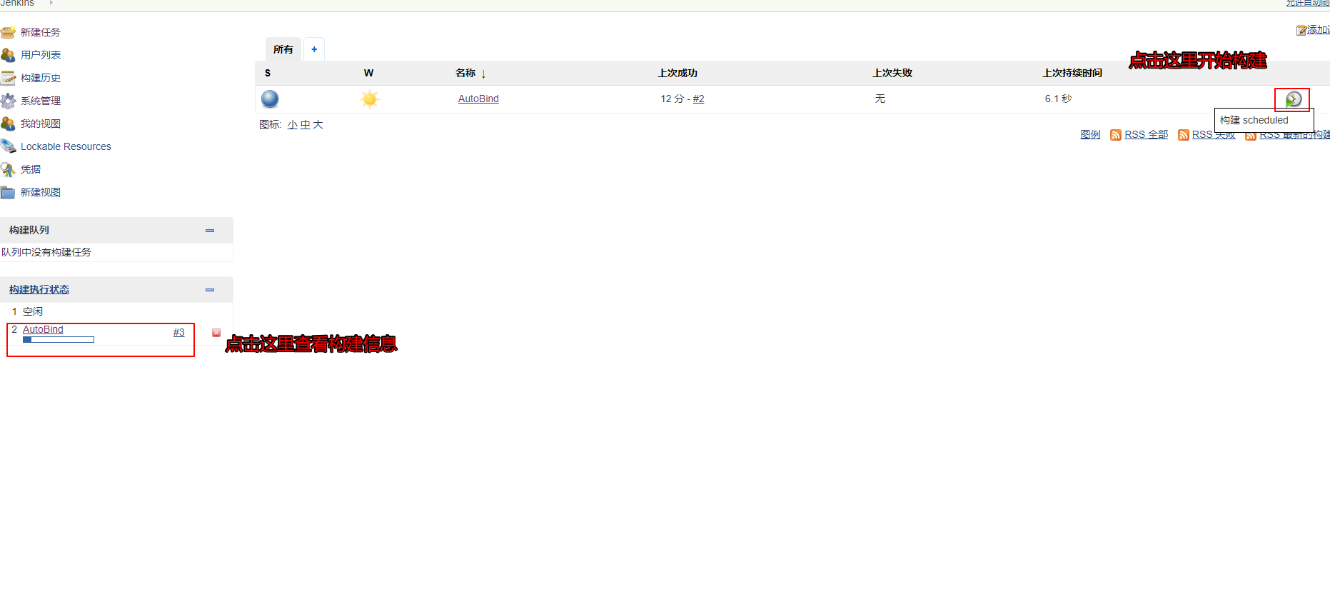The width and height of the screenshot is (1330, 592).
Task: Click the Lockable Resources drive icon
Action: pos(8,146)
